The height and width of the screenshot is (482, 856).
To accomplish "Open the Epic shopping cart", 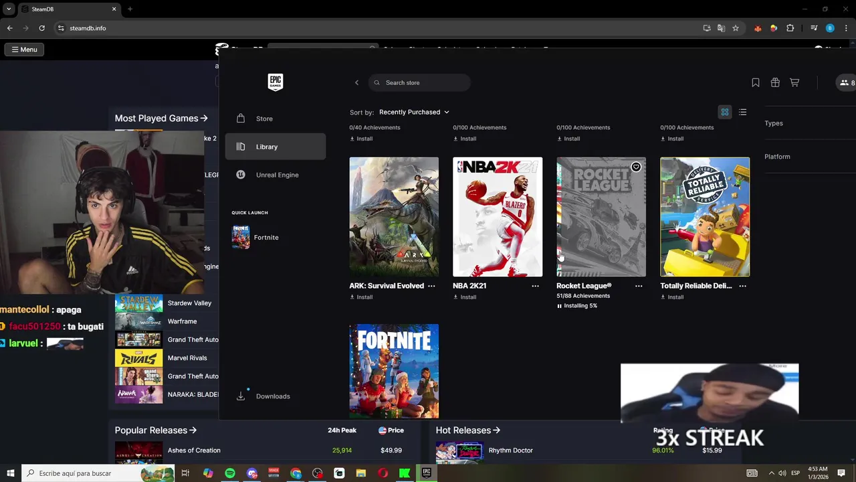I will click(794, 82).
